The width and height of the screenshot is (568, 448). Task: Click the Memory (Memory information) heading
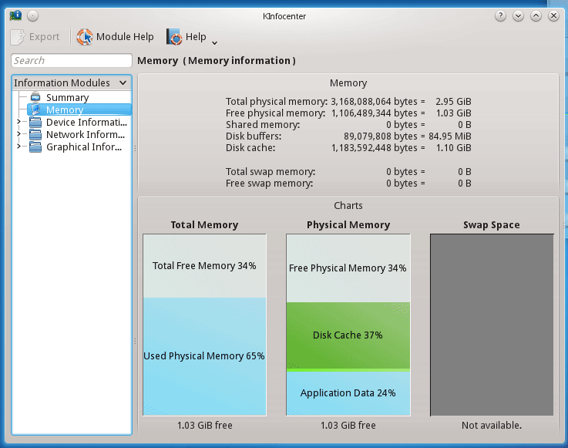coord(217,61)
